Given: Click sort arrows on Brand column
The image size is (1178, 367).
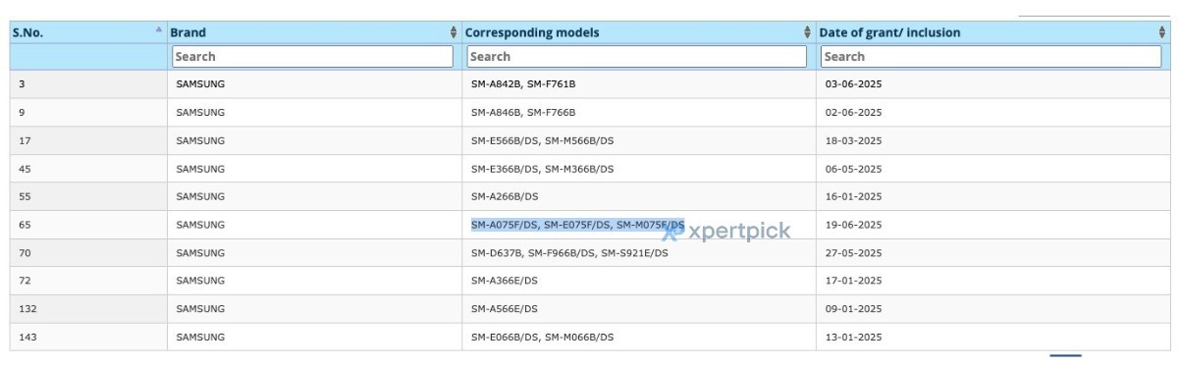Looking at the screenshot, I should tap(454, 32).
